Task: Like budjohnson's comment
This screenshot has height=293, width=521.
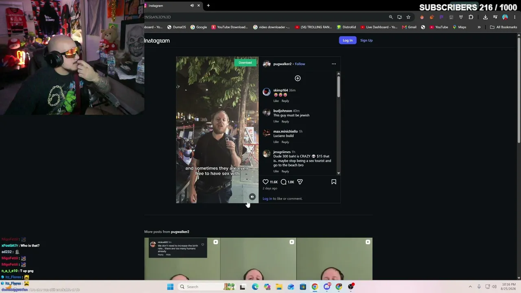Action: pyautogui.click(x=276, y=121)
